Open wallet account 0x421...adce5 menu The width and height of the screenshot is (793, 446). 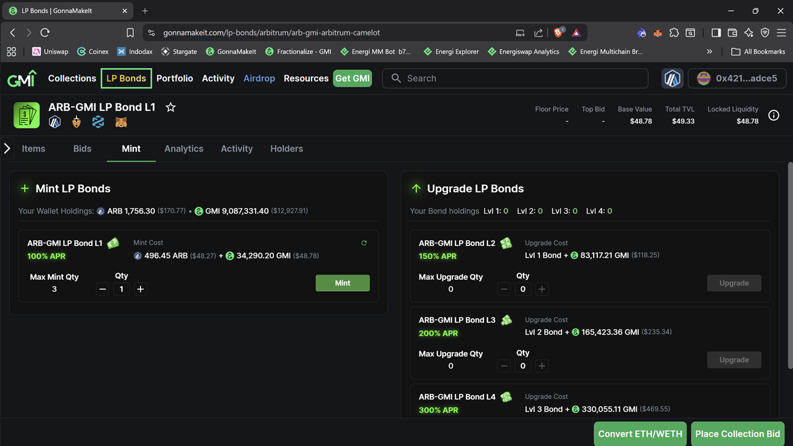click(737, 79)
